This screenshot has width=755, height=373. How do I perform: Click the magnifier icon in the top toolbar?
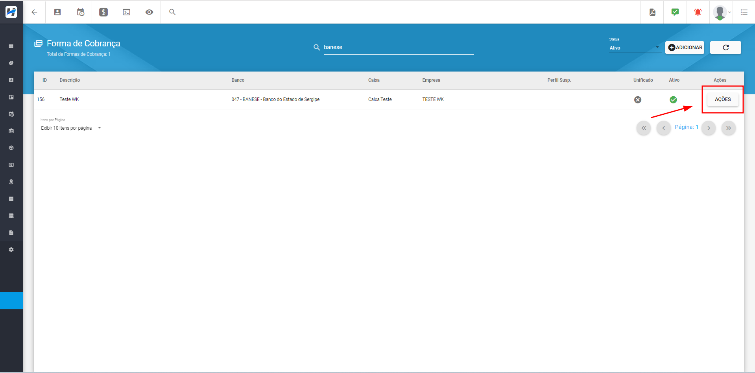(x=172, y=12)
